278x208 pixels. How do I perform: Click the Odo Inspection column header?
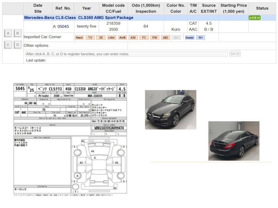(x=146, y=8)
